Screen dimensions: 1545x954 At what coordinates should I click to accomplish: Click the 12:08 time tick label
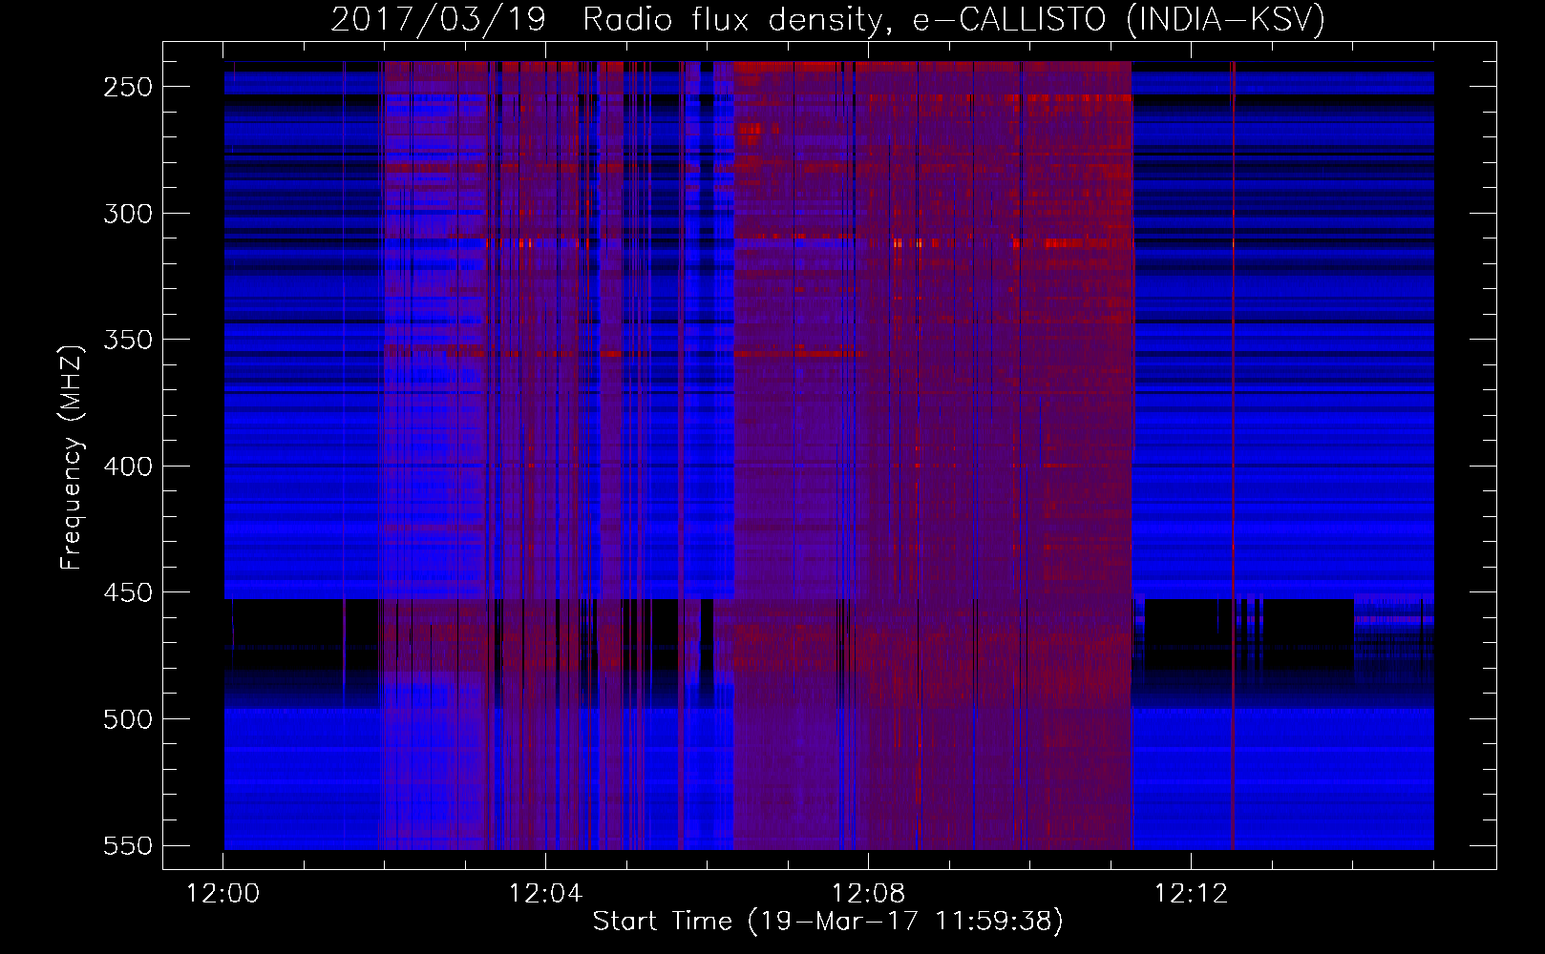coord(868,894)
